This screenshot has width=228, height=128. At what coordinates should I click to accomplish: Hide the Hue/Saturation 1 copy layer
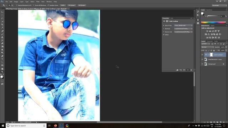tap(202, 59)
